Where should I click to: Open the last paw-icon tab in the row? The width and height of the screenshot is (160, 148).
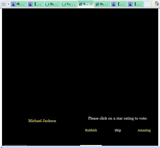click(135, 4)
